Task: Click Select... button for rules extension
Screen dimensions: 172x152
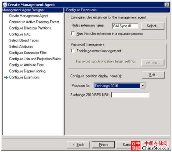Action: [x=153, y=26]
